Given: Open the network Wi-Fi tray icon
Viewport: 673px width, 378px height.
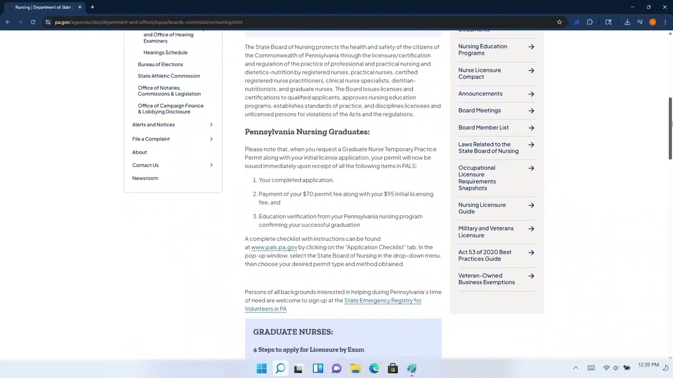Looking at the screenshot, I should pos(606,368).
